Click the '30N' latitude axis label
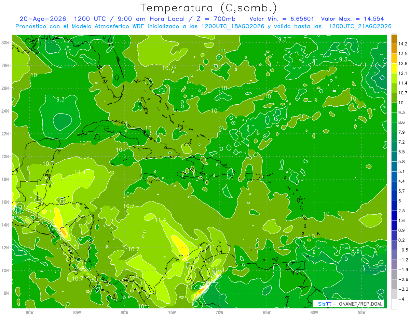Screen dimensions: 410x317 [x=5, y=43]
